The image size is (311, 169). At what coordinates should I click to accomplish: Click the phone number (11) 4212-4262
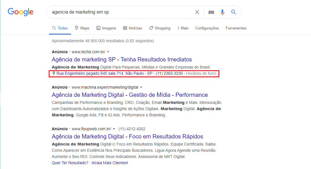132,129
